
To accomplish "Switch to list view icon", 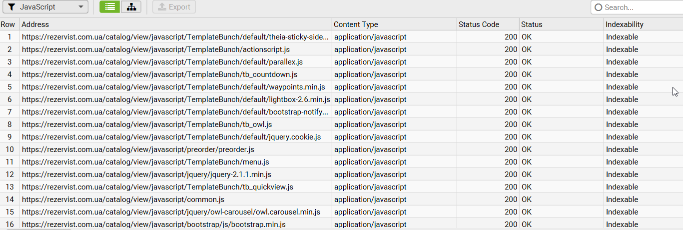I will click(x=110, y=7).
